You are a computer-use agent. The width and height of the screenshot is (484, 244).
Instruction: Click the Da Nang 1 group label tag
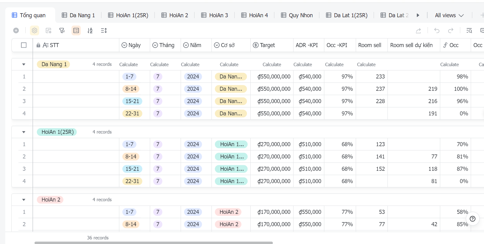(x=54, y=64)
